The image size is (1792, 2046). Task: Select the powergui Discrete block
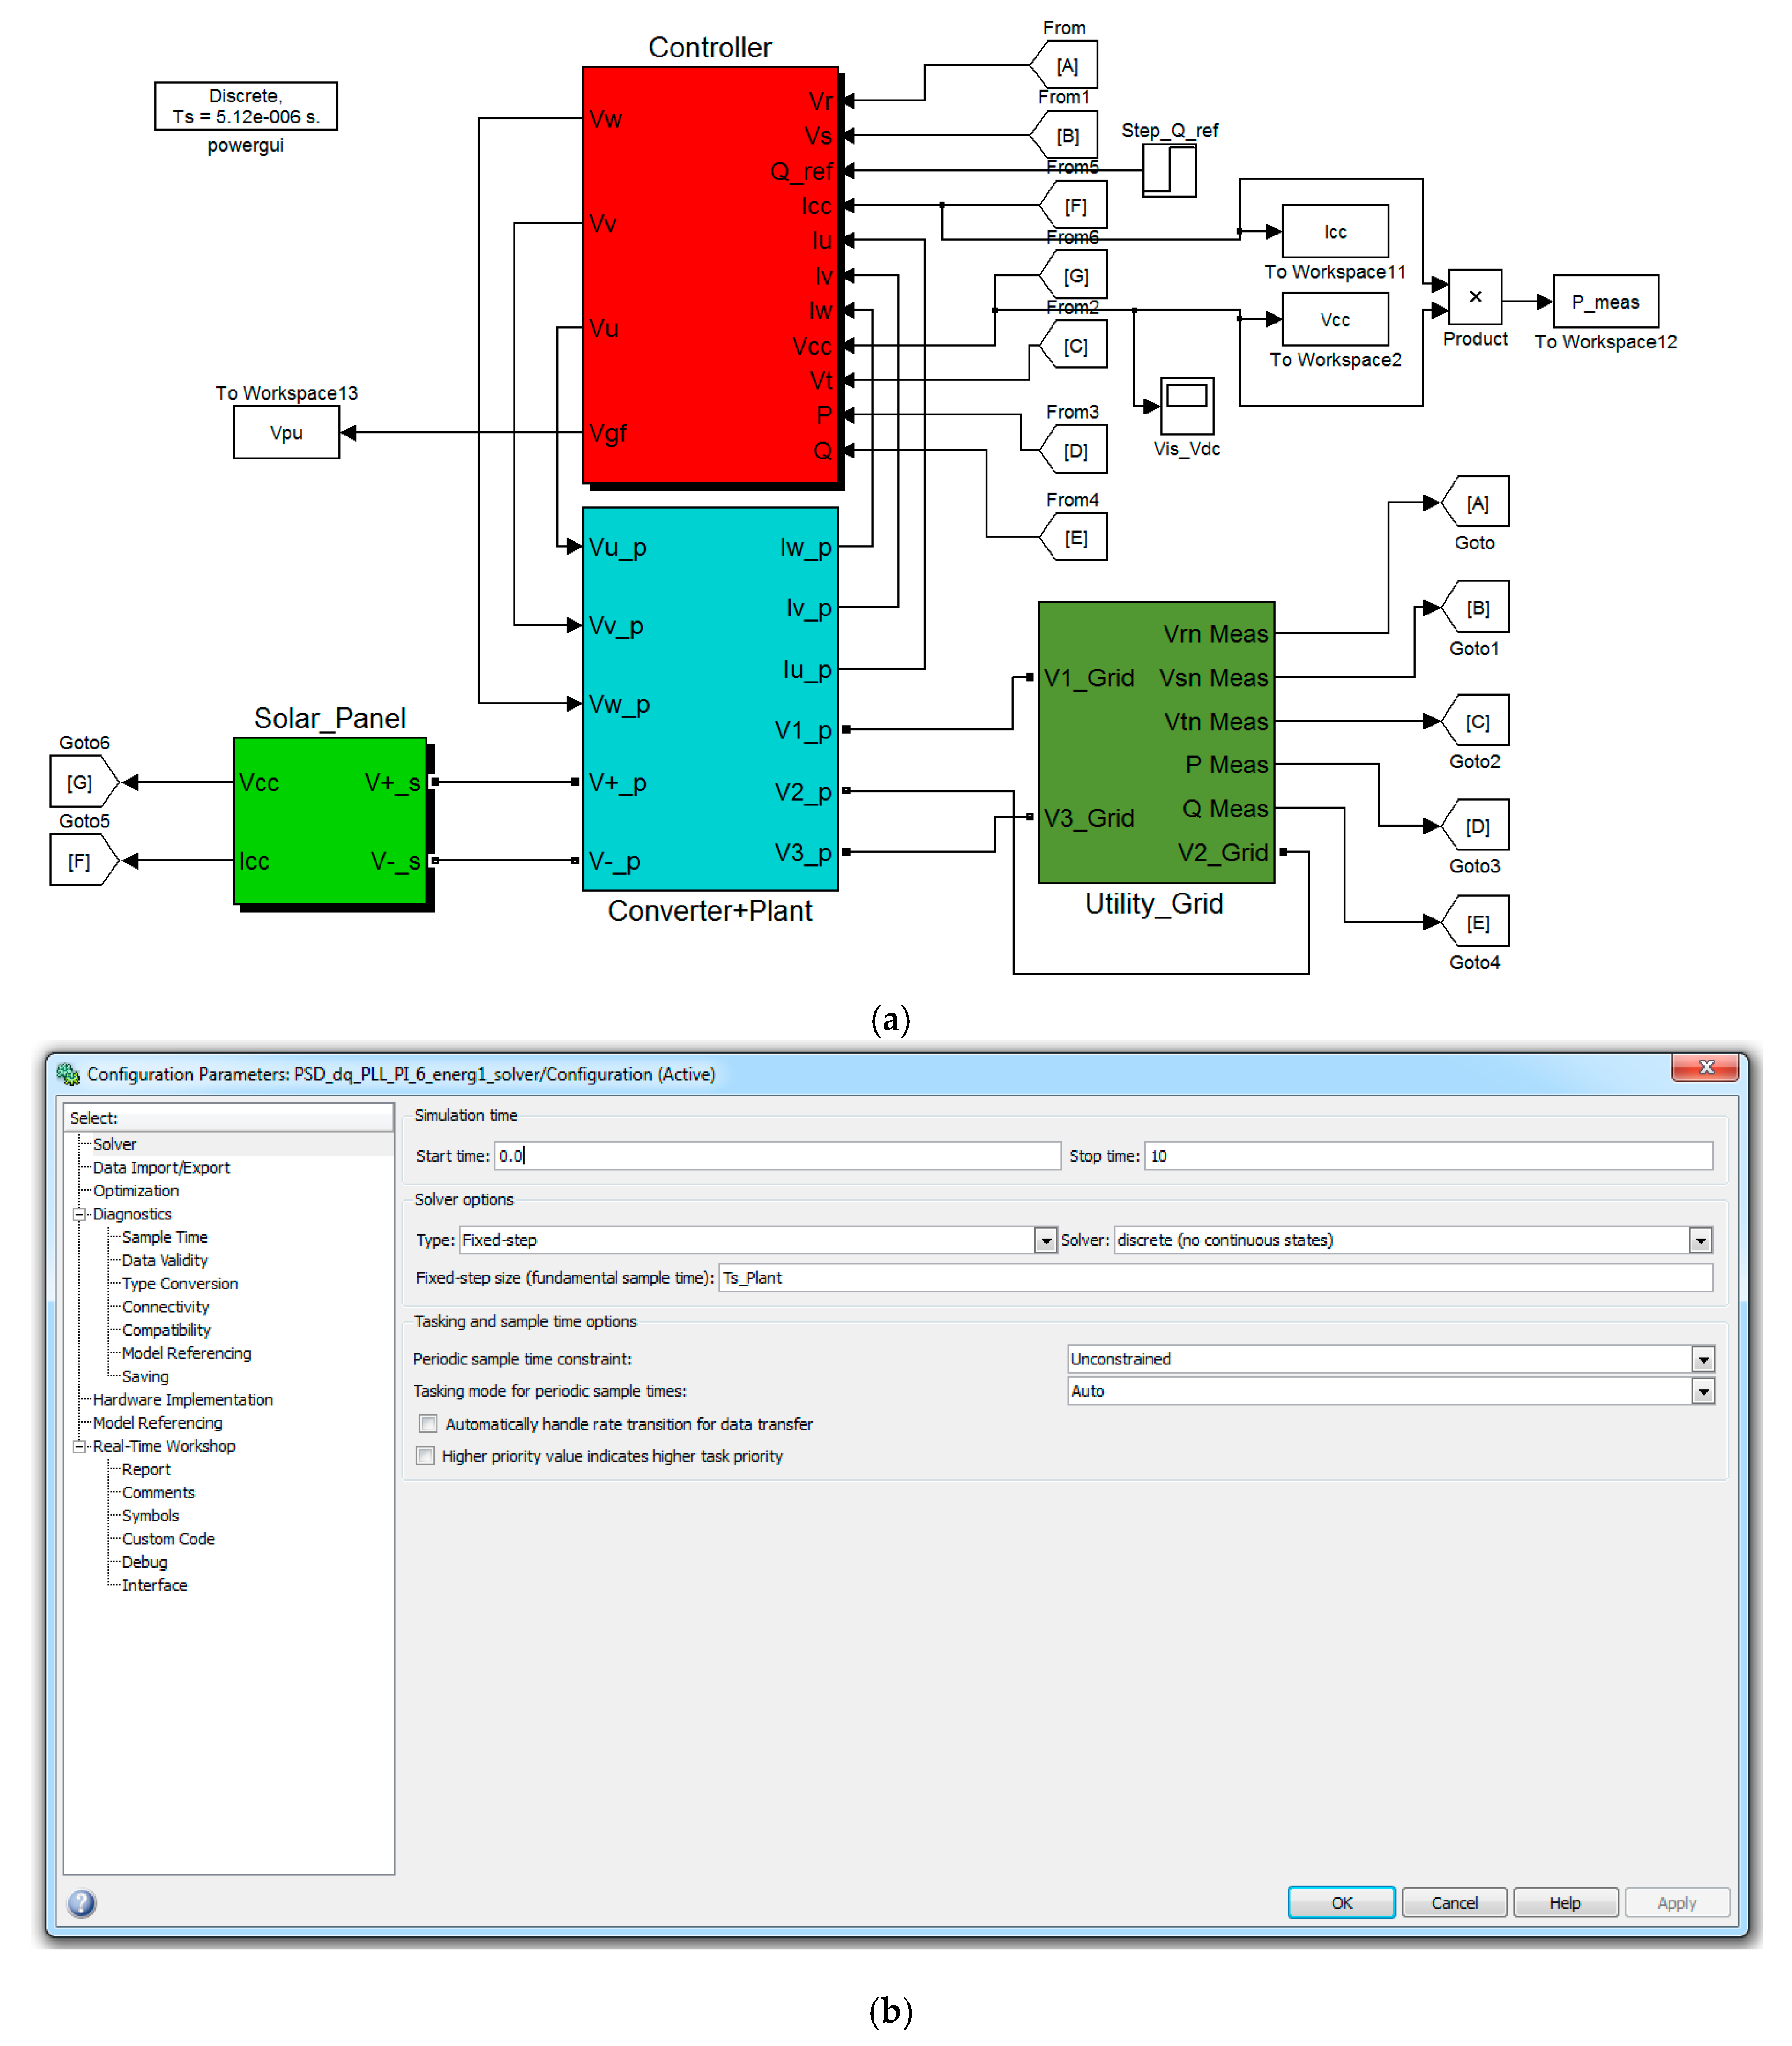click(x=245, y=106)
